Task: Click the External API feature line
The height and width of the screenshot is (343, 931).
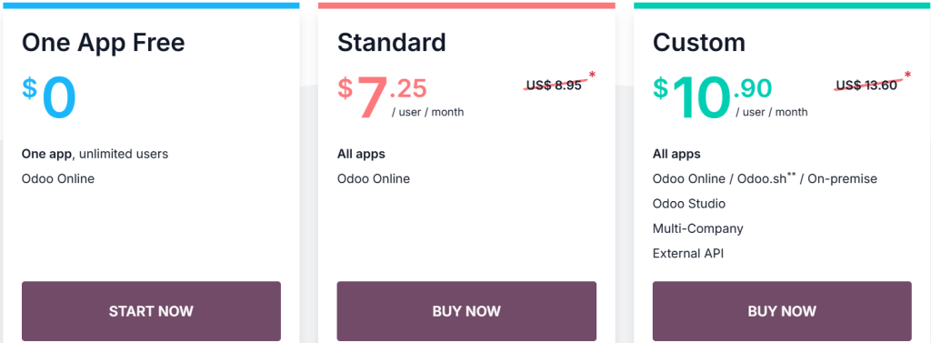Action: pos(688,254)
